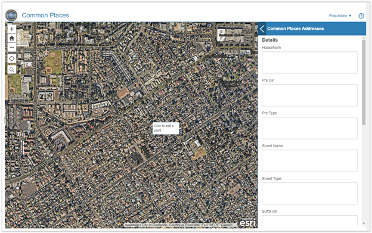Click the Street Type input field
The image size is (372, 233).
[309, 194]
